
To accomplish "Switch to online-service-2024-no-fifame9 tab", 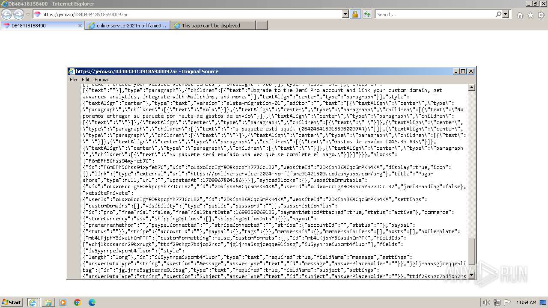I will pyautogui.click(x=128, y=25).
